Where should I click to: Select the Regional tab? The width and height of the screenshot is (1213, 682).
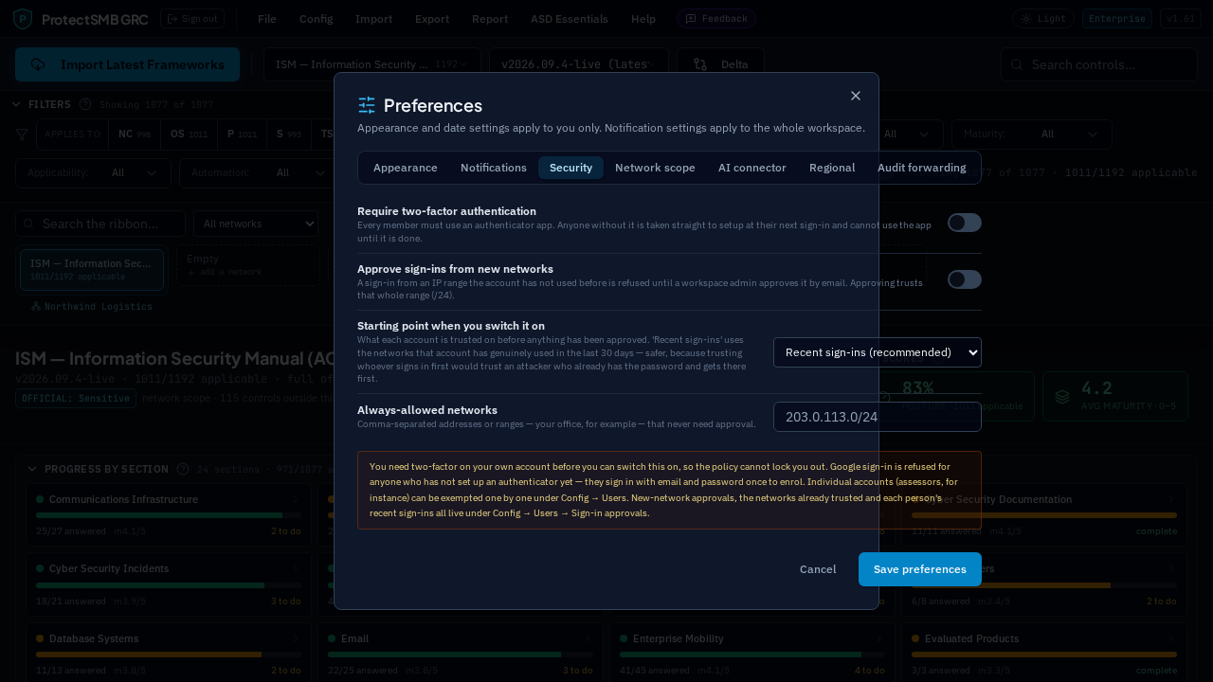point(832,168)
